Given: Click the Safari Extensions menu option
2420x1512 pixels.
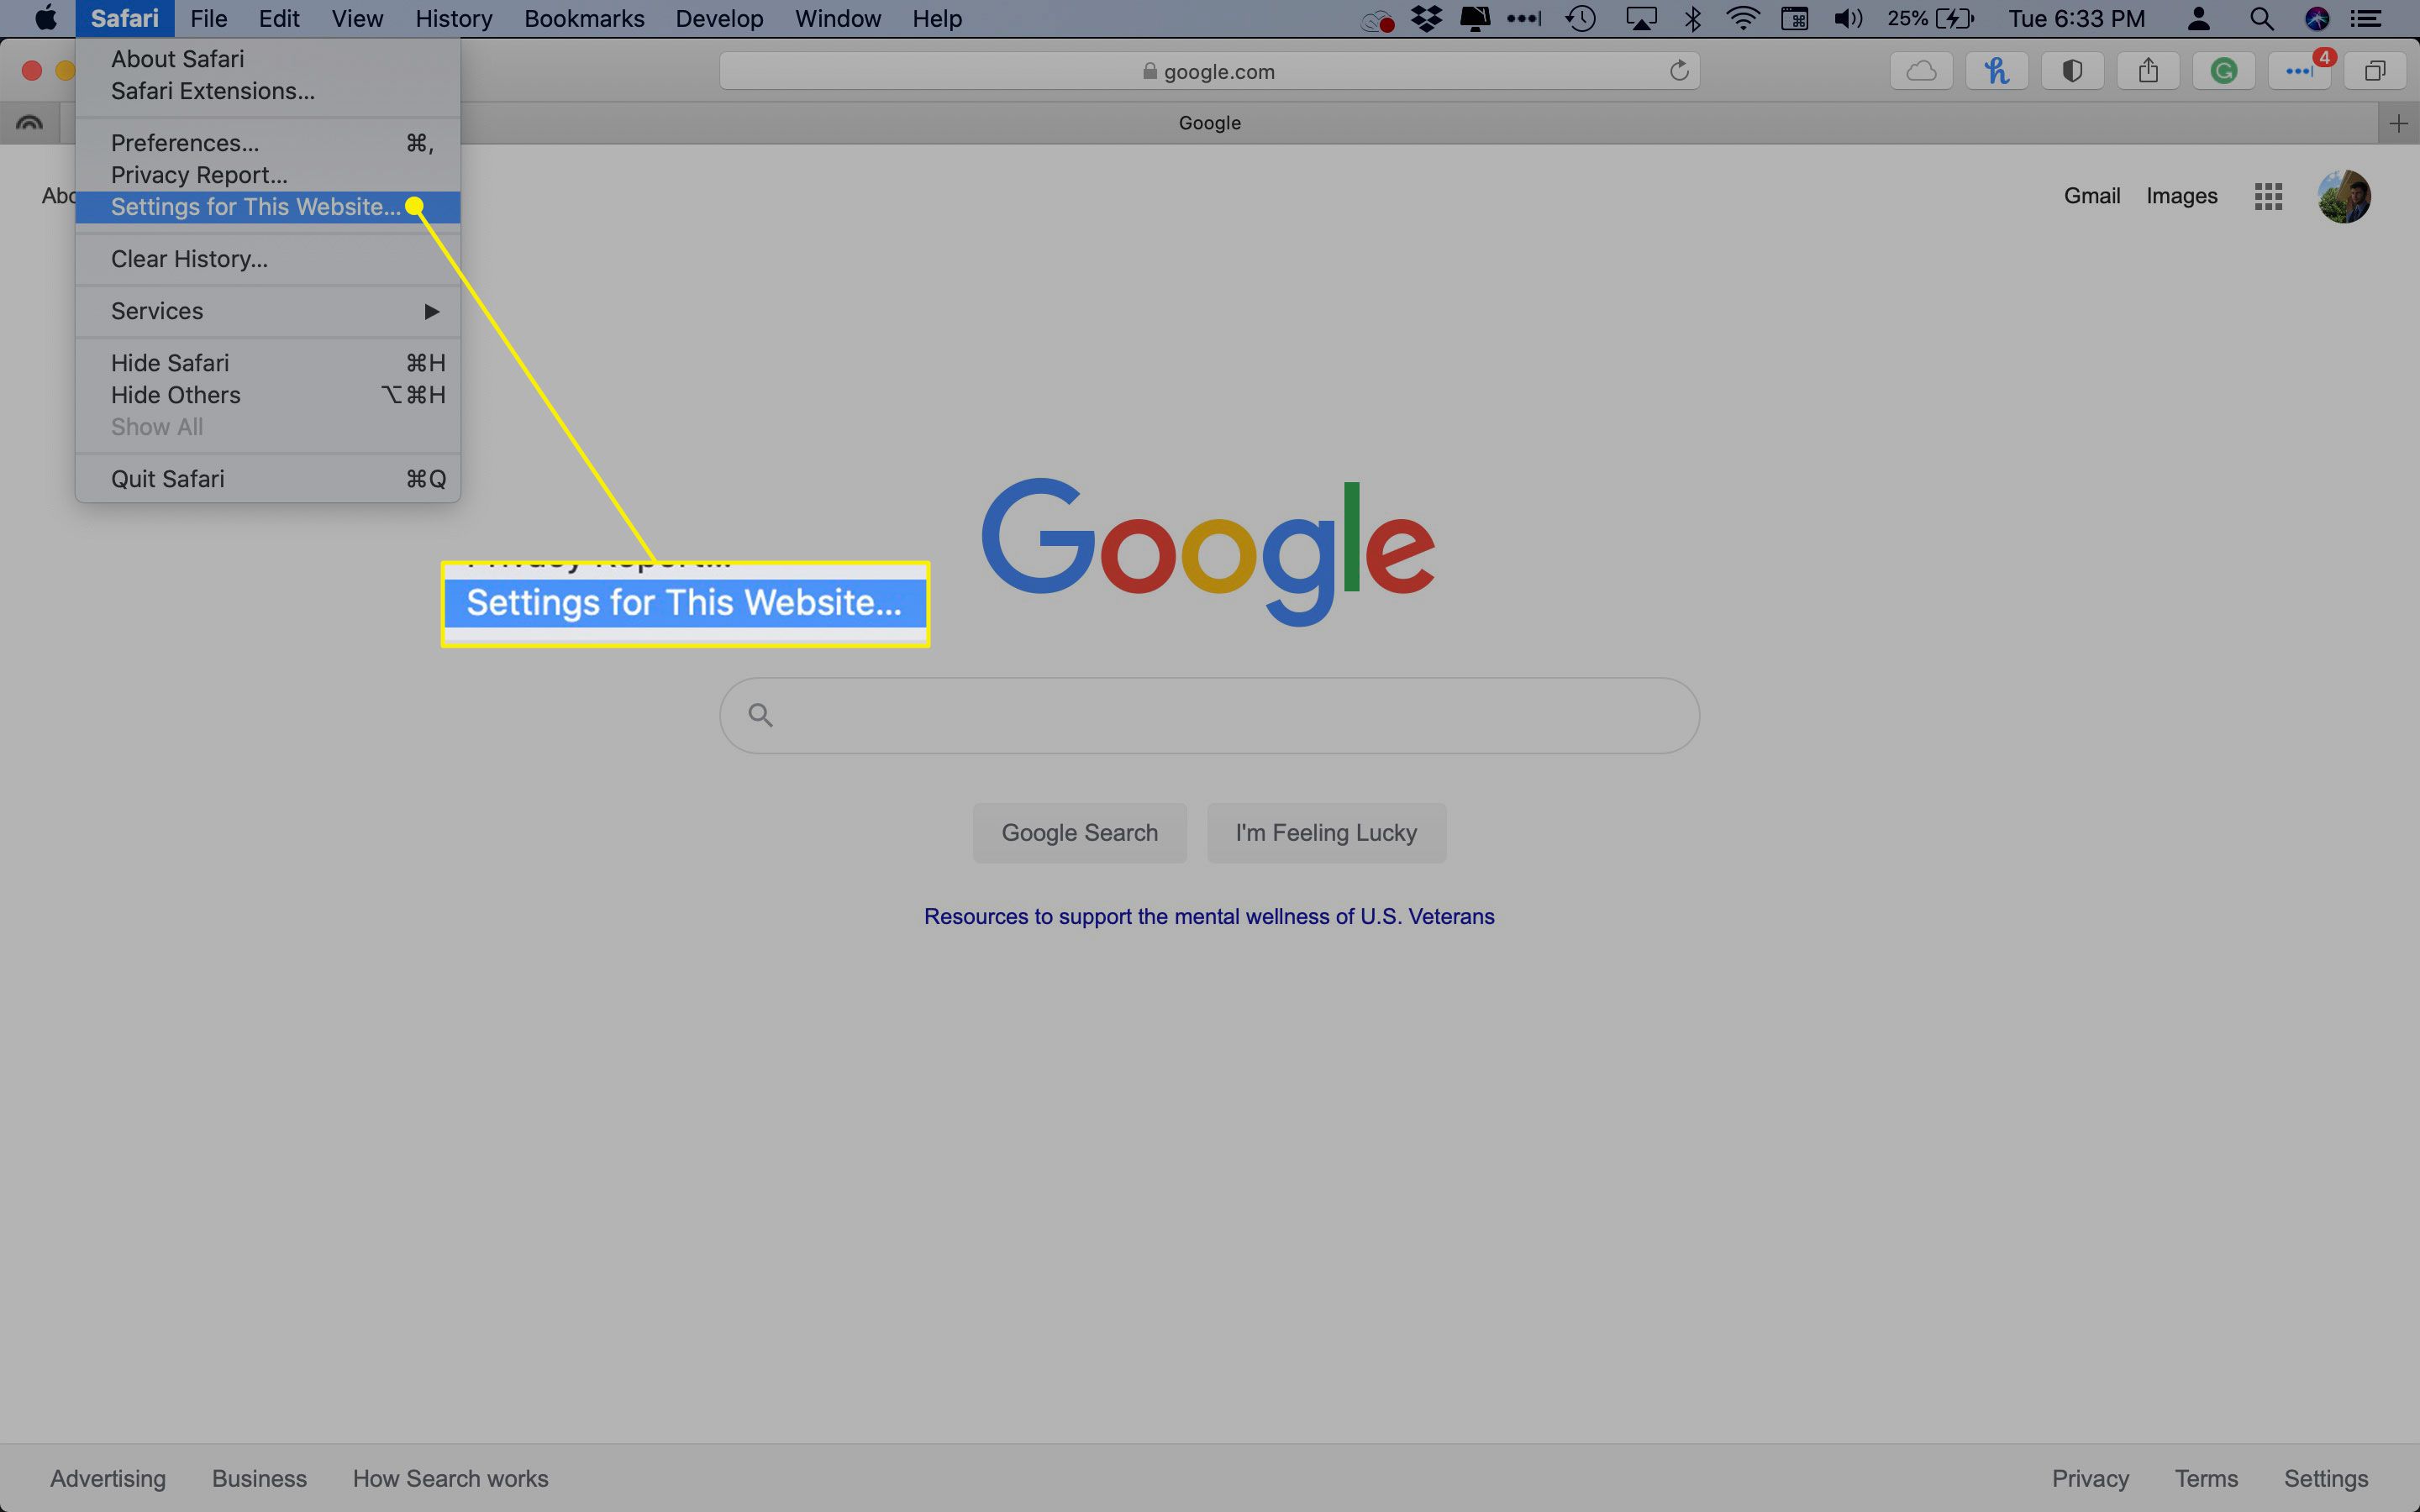Looking at the screenshot, I should (x=213, y=91).
